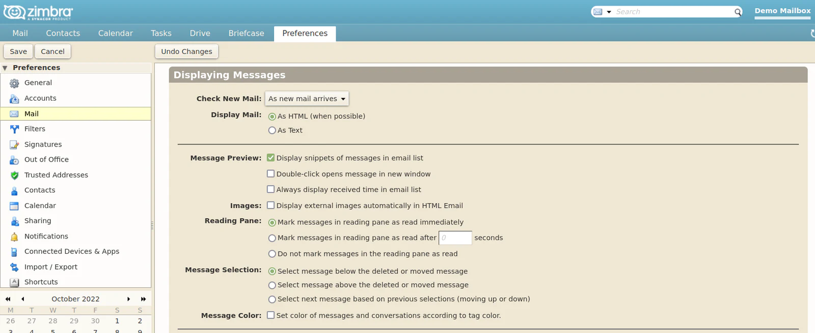Screen dimensions: 815x333
Task: Open the Check New Mail dropdown
Action: coord(307,99)
